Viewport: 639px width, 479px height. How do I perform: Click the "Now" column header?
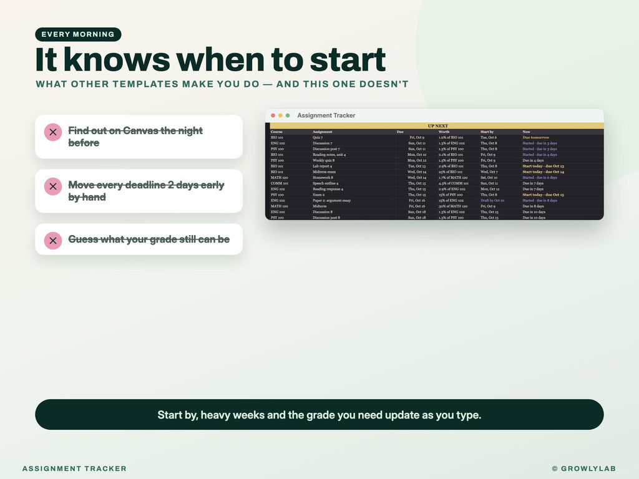[527, 132]
